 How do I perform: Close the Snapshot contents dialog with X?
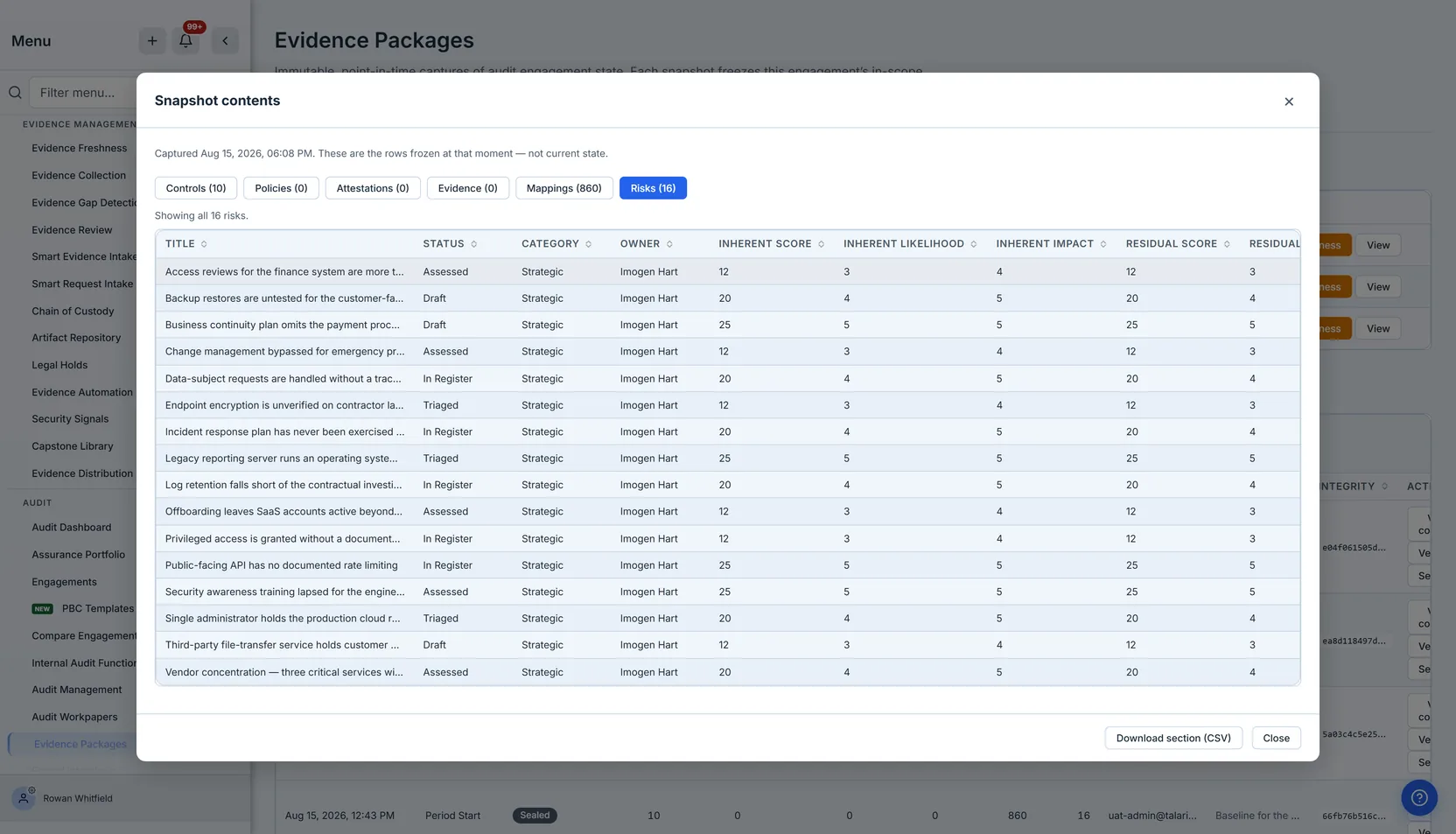(1288, 102)
